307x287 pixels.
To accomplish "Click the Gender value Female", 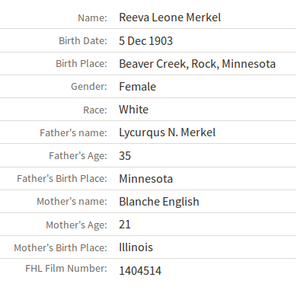I will tap(137, 87).
